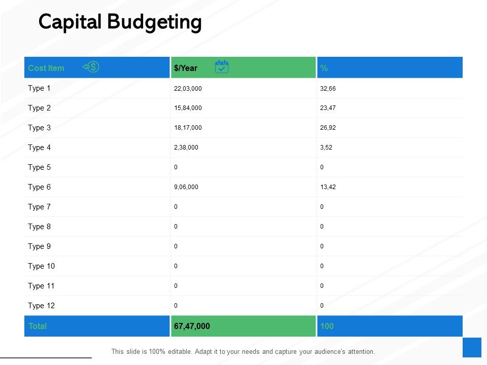Select the Capital Budgeting title

click(120, 22)
